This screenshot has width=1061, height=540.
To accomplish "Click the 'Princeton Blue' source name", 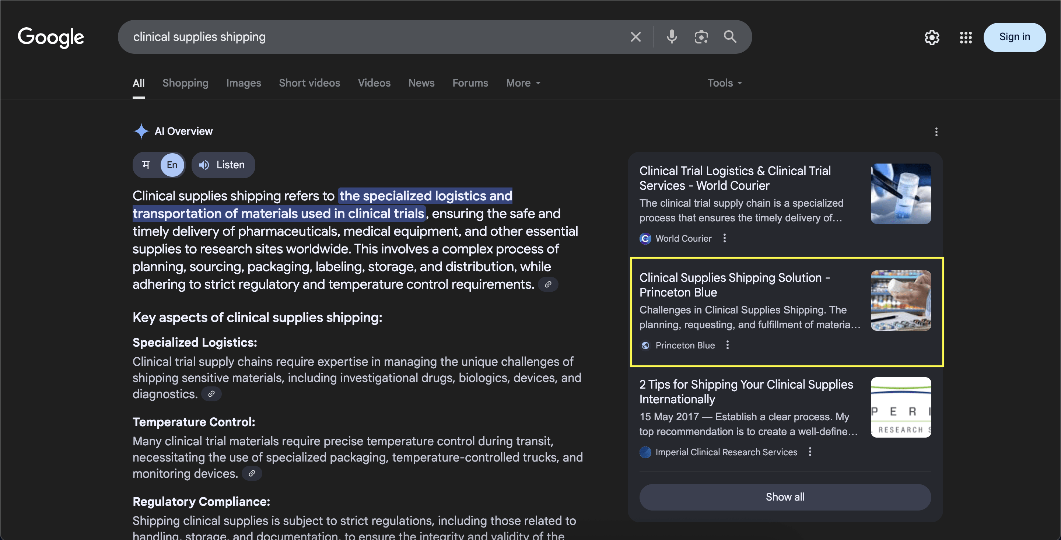I will (684, 346).
